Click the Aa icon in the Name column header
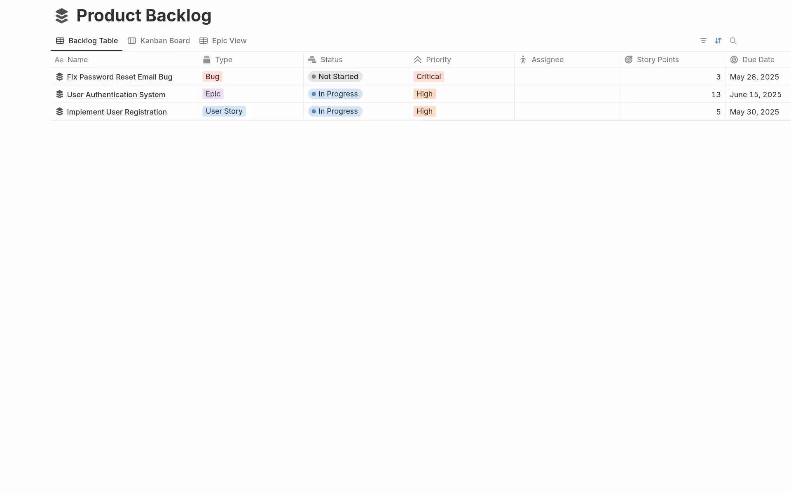 [59, 60]
